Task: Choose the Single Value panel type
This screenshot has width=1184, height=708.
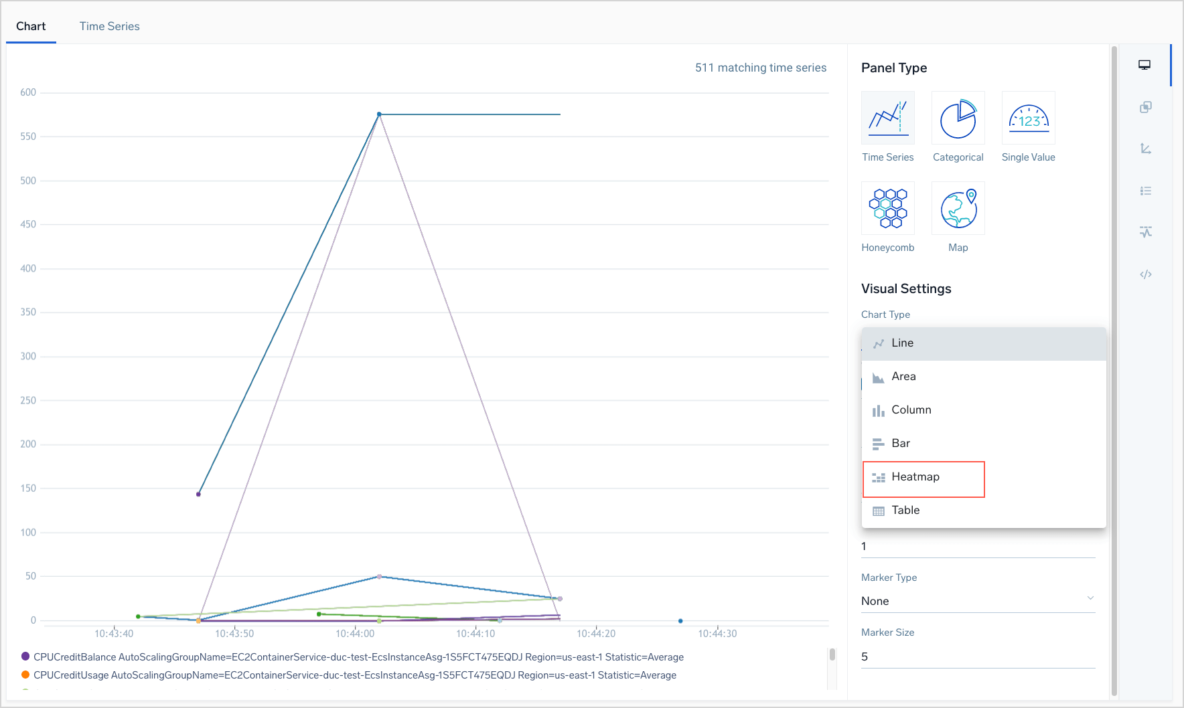Action: 1028,118
